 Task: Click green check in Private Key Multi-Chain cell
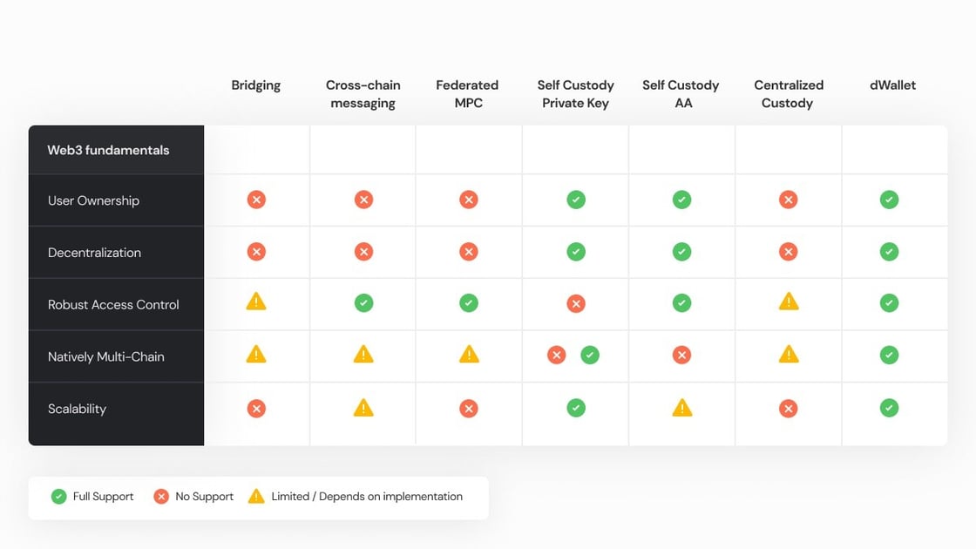[590, 355]
